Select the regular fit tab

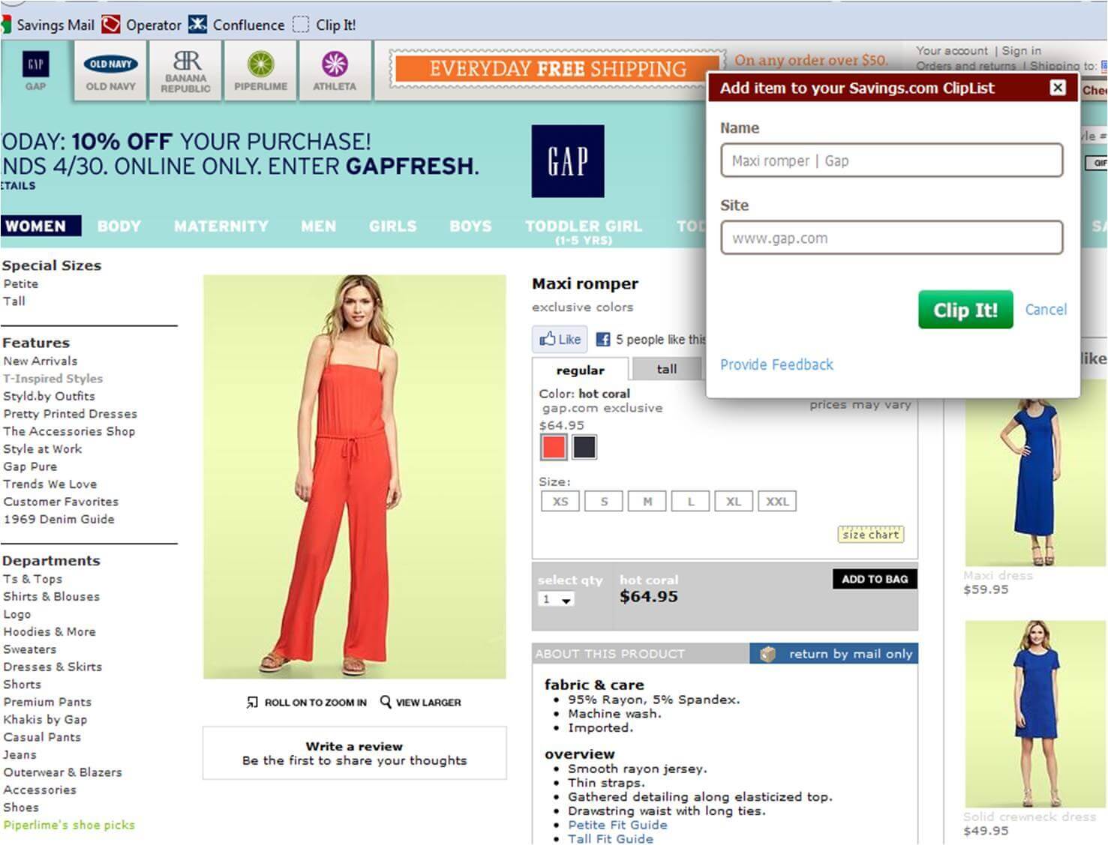(580, 370)
